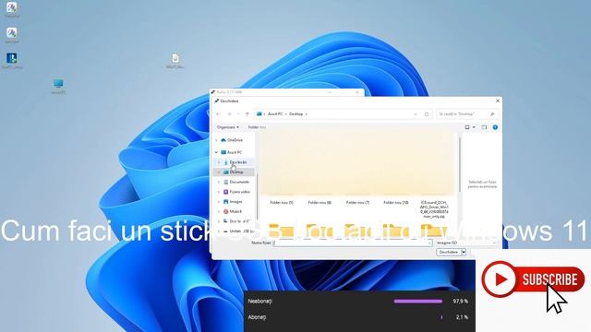Image resolution: width=591 pixels, height=332 pixels.
Task: Select the USB drive entry in sidebar
Action: pos(238,231)
